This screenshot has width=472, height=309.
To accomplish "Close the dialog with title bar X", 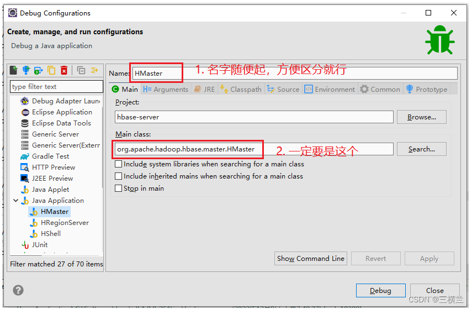I will coord(454,13).
